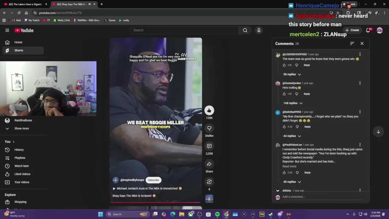Image resolution: width=389 pixels, height=219 pixels.
Task: Read more of PaulVisionLee comment
Action: pyautogui.click(x=289, y=166)
